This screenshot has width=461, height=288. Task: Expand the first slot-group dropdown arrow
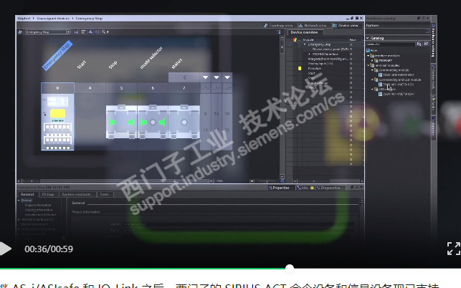(205, 77)
